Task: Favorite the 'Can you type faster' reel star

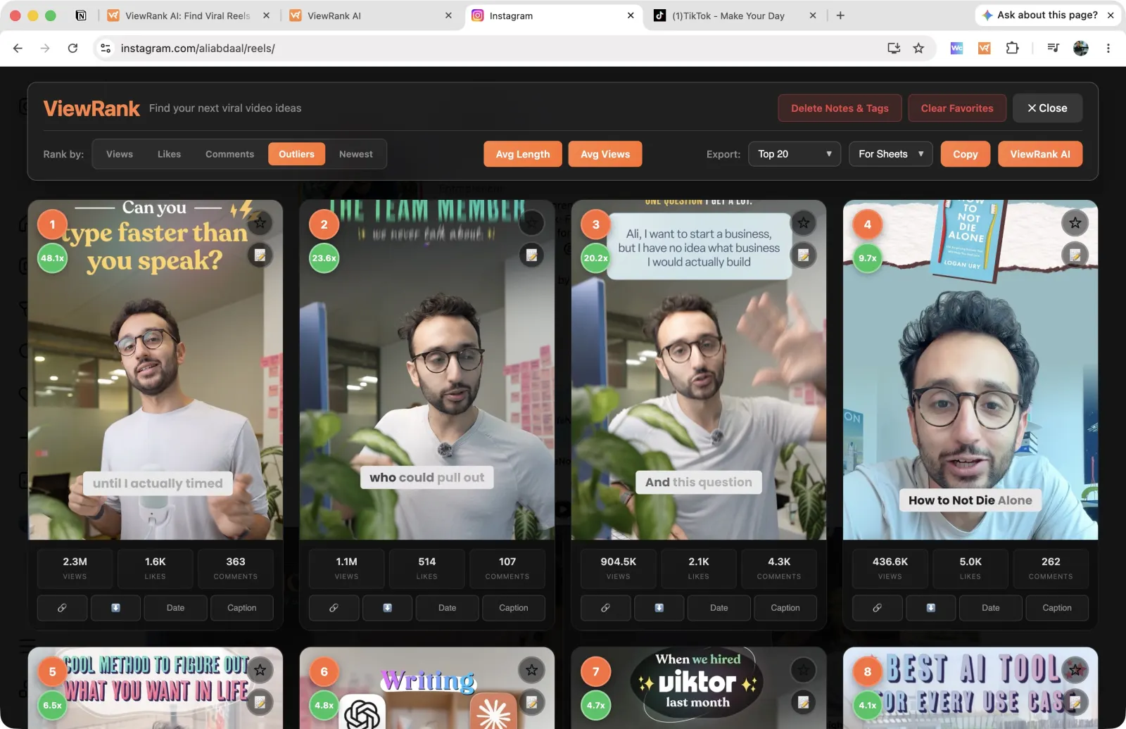Action: pos(260,223)
